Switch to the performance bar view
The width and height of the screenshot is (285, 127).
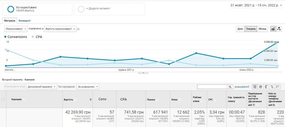pos(266,87)
